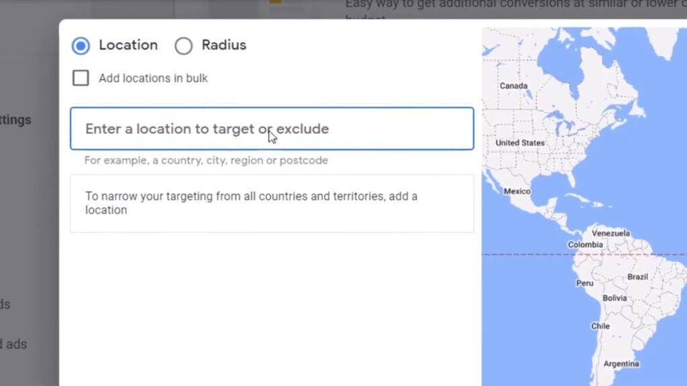
Task: Click the postcode example hint text
Action: [x=205, y=160]
